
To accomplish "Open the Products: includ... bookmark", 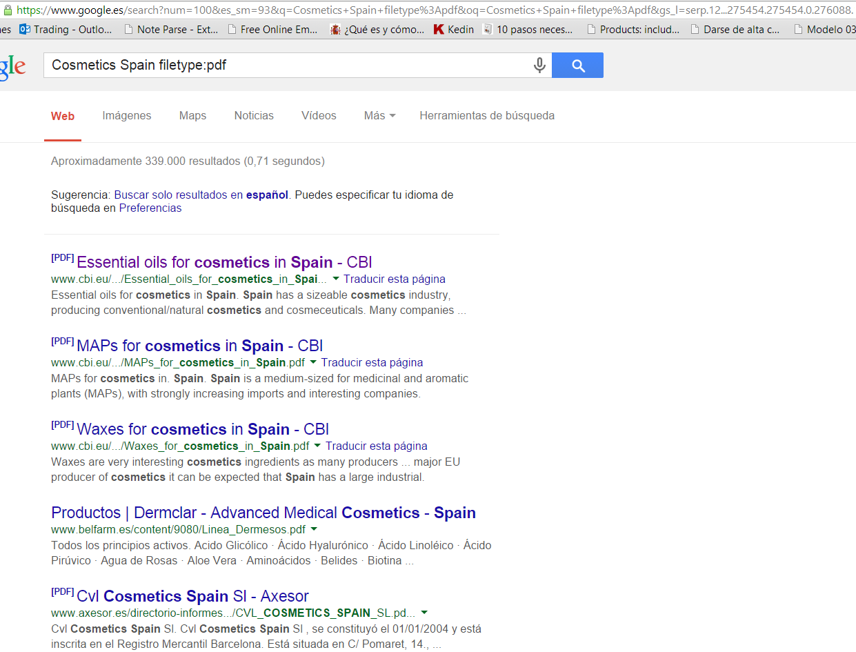I will pos(633,30).
